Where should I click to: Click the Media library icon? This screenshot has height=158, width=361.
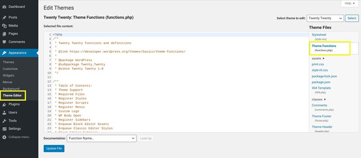pyautogui.click(x=4, y=26)
